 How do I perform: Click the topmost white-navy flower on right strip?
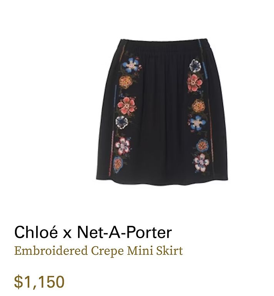coord(195,66)
